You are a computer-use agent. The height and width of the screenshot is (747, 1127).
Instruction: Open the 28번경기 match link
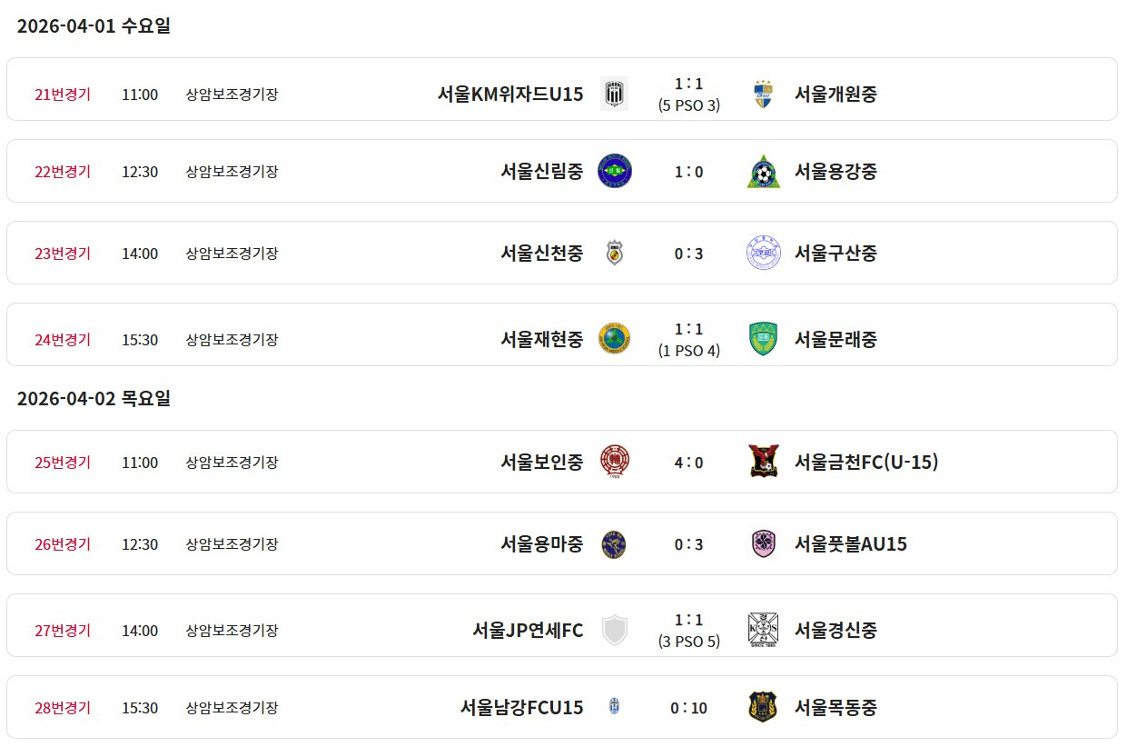tap(63, 707)
